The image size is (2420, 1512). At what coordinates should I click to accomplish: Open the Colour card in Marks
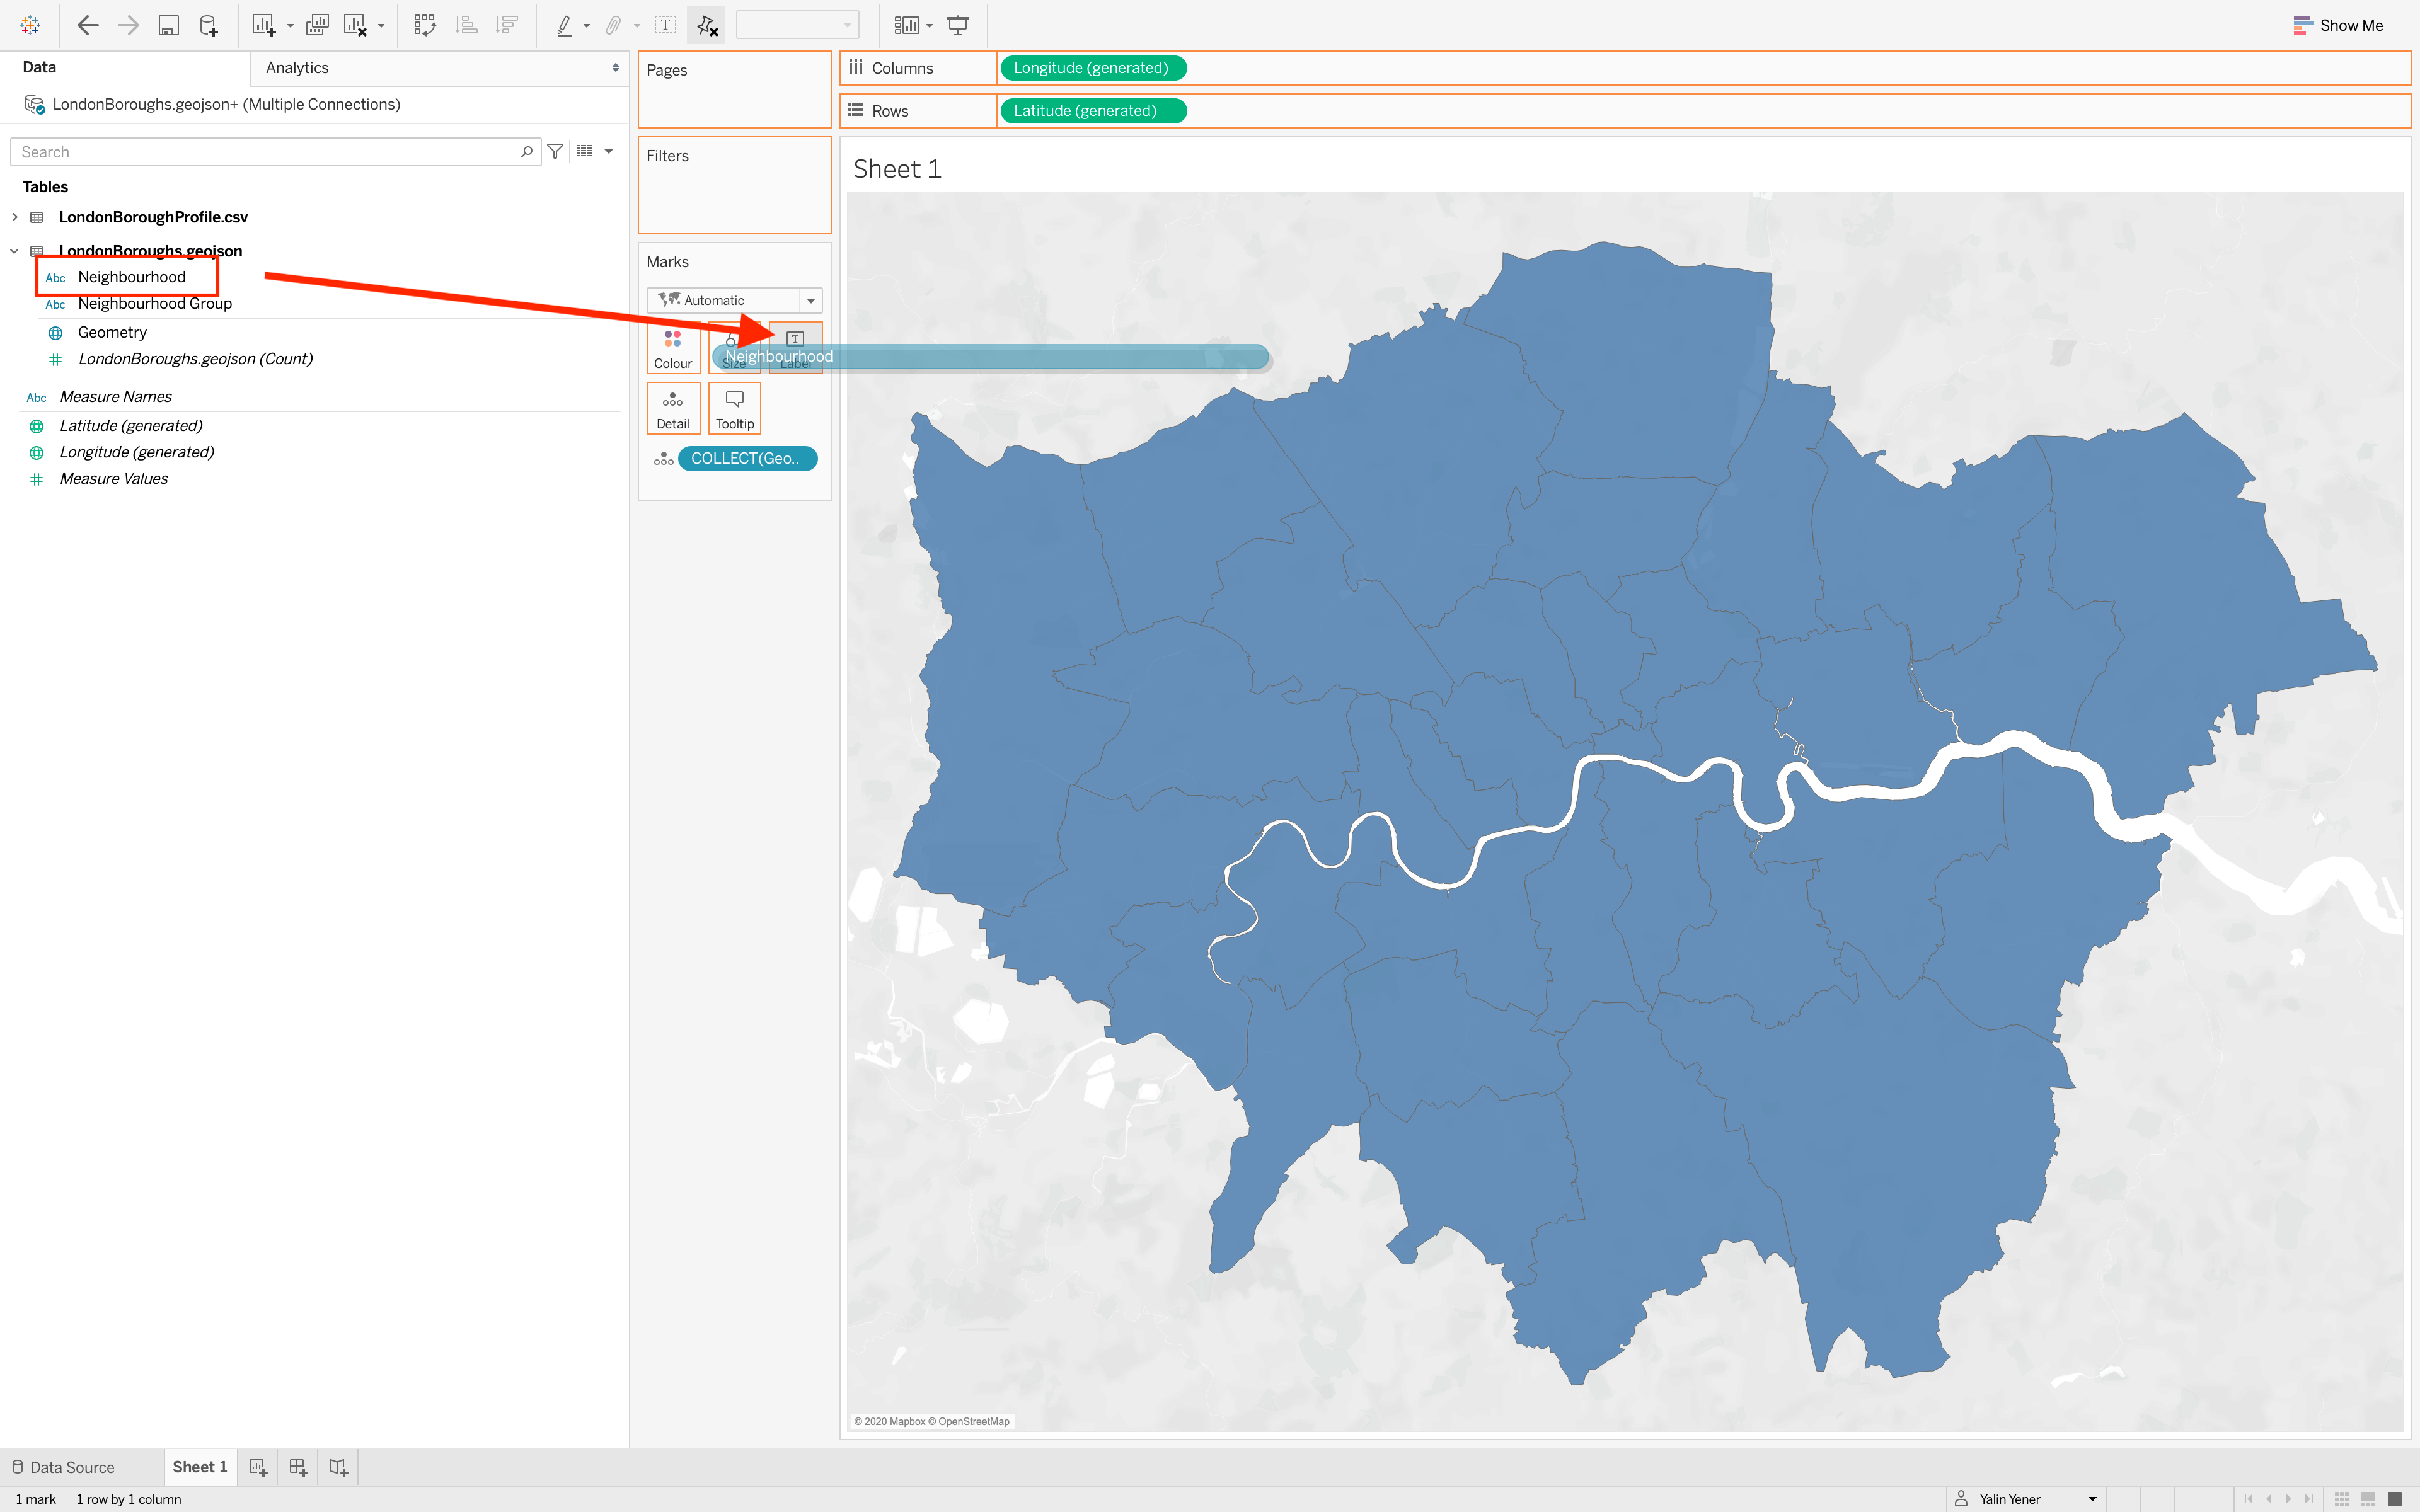[673, 347]
